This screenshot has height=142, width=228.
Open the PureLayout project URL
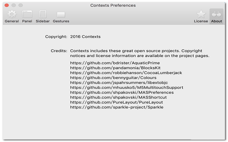116,102
